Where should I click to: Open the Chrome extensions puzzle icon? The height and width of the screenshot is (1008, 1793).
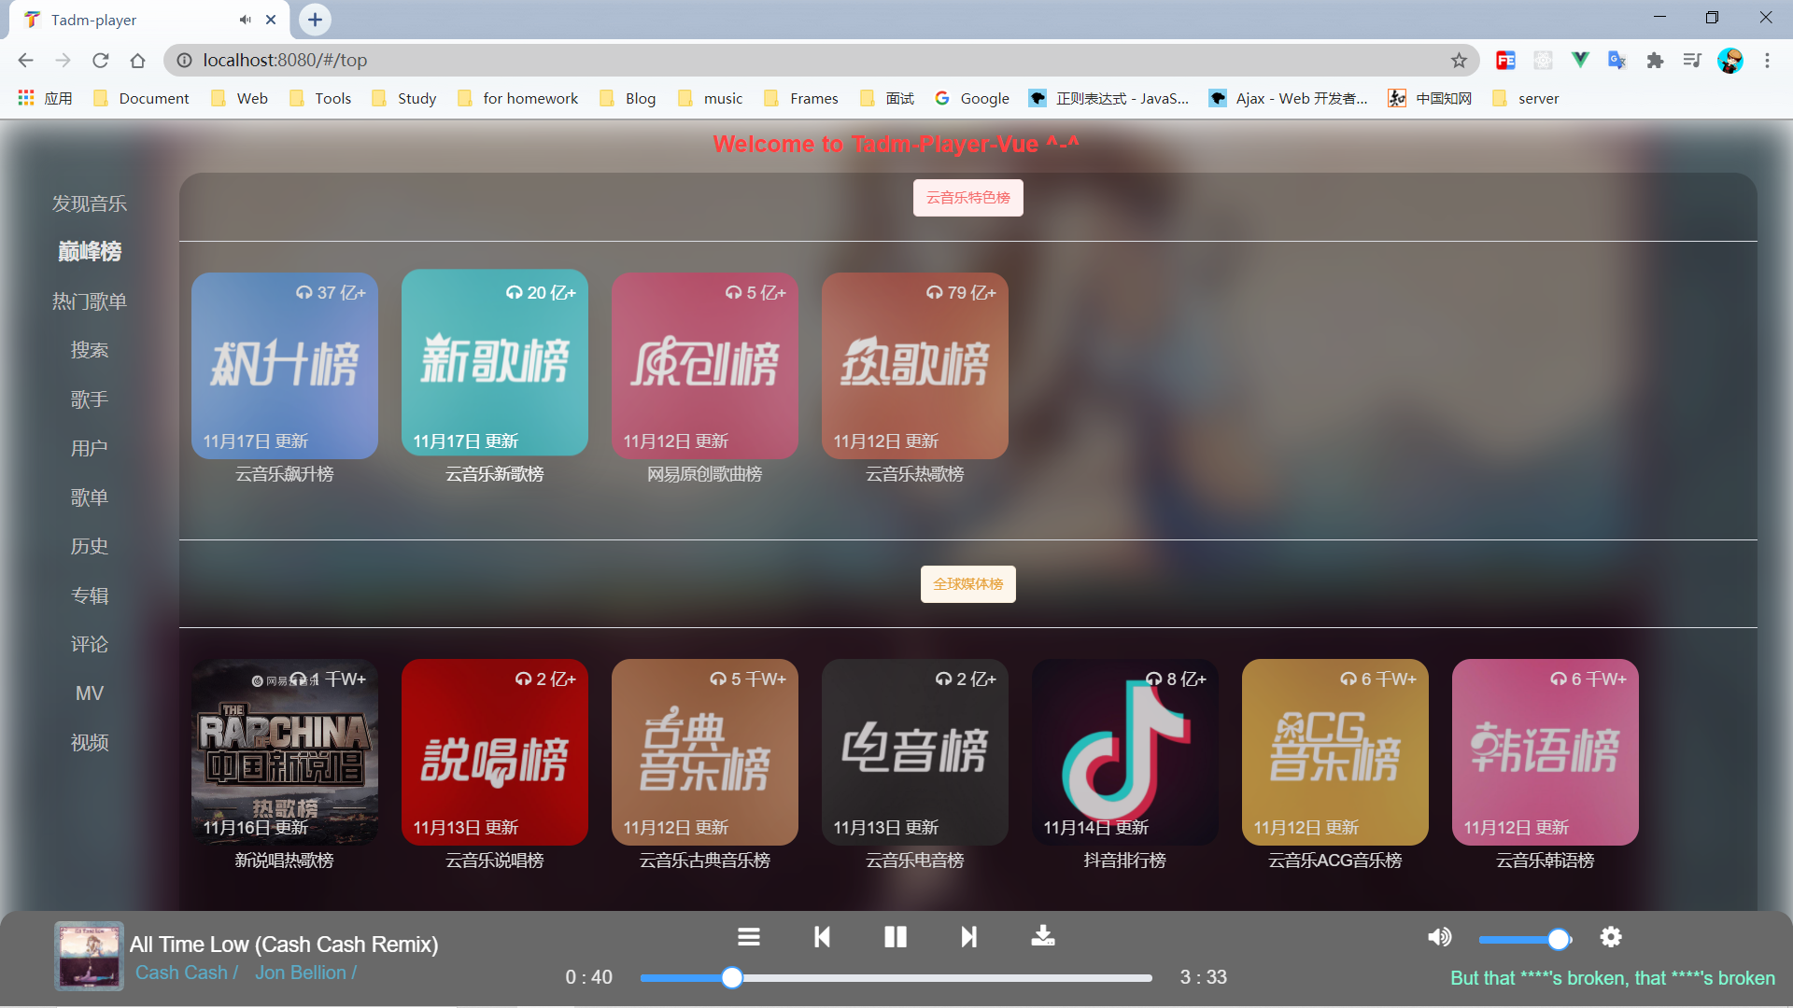1655,61
